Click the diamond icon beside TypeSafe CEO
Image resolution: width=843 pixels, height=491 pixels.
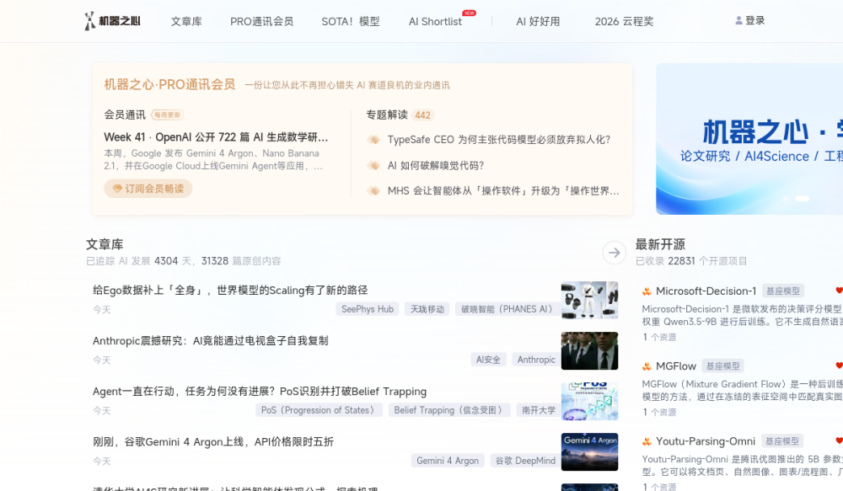373,140
